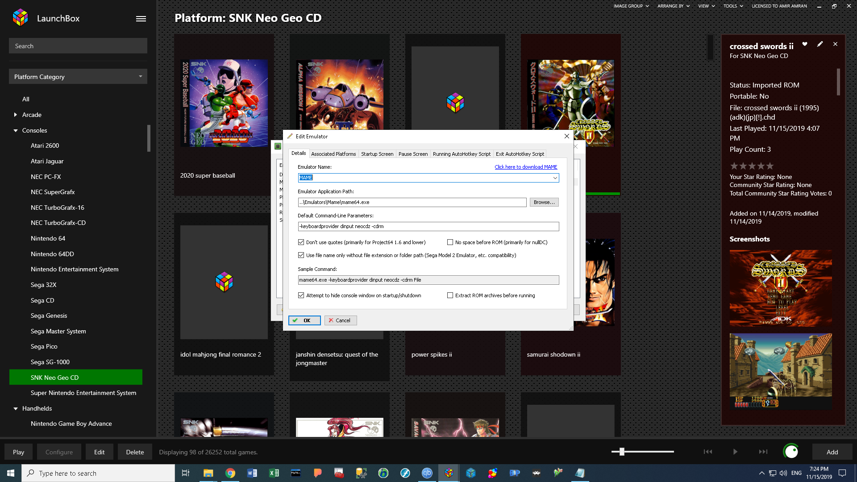Image resolution: width=857 pixels, height=482 pixels.
Task: Click the Add button in the bottom bar
Action: click(x=832, y=452)
